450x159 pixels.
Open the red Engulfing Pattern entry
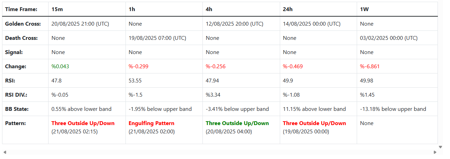152,123
